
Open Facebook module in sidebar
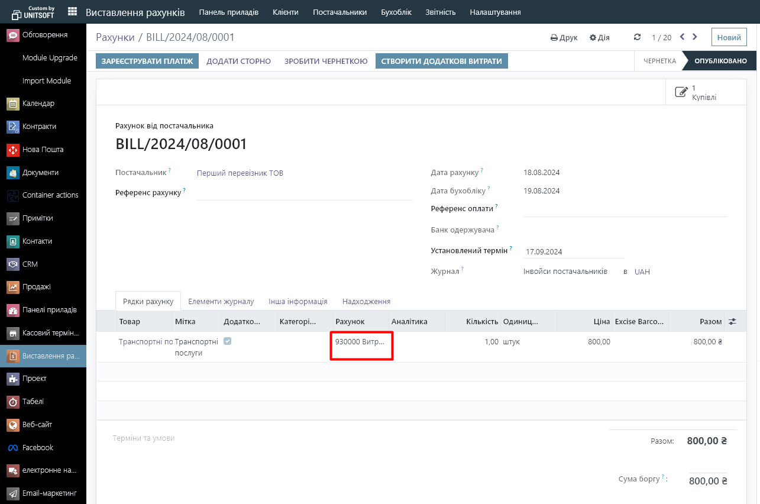(13, 448)
